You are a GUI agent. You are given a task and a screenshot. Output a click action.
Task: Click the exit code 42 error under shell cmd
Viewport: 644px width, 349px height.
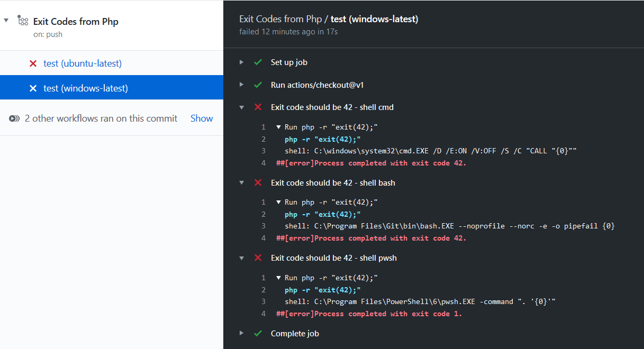click(371, 163)
